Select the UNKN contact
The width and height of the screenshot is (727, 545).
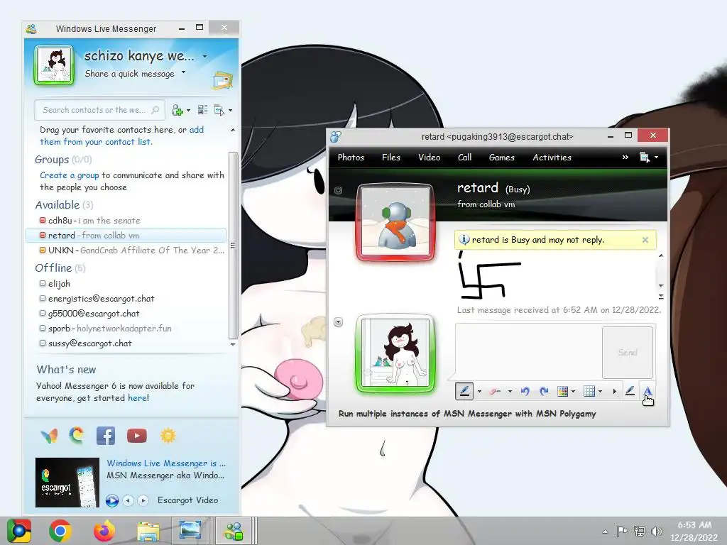click(x=126, y=251)
